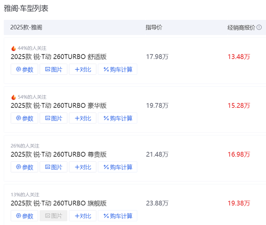This screenshot has width=266, height=225.
Task: Open 购车计算 for 舒适版
Action: click(118, 69)
